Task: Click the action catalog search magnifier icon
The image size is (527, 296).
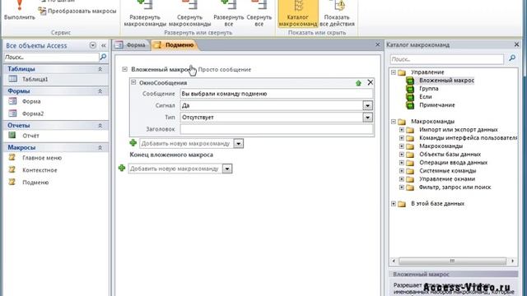Action: click(512, 58)
